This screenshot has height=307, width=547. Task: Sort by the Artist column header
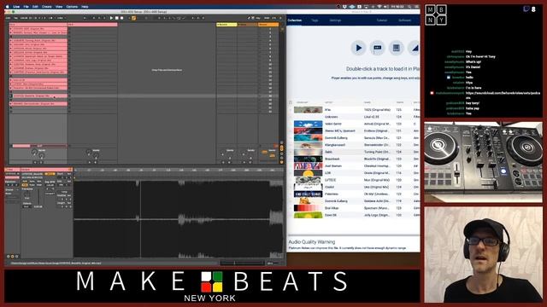pos(328,102)
